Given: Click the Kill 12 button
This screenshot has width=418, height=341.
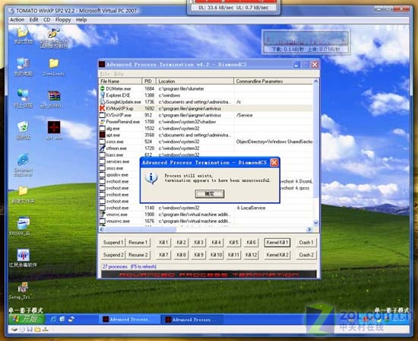Looking at the screenshot, I should coord(251,255).
